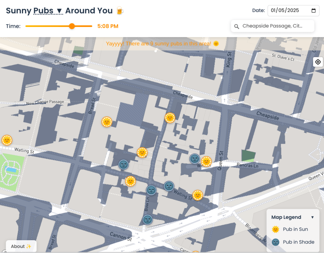324x253 pixels.
Task: Select the sun marker beside Pancras Ln
Action: coord(206,161)
